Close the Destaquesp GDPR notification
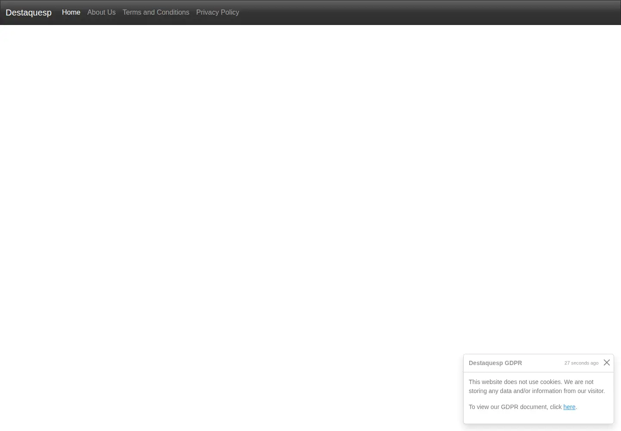This screenshot has height=431, width=621. tap(607, 362)
